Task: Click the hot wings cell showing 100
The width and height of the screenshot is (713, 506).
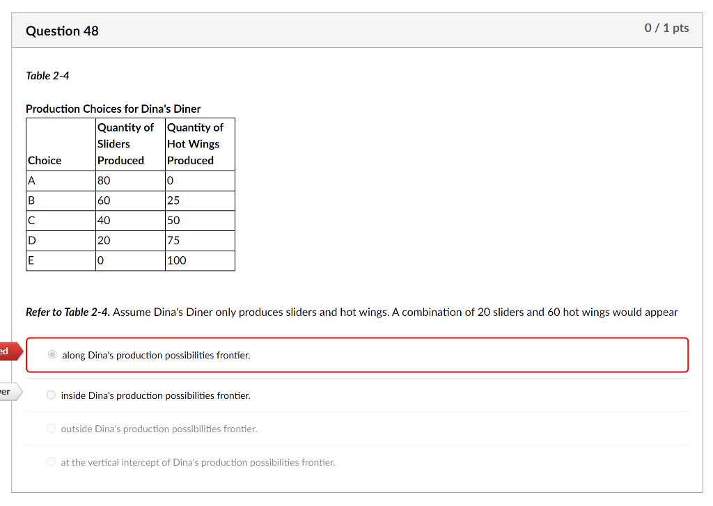Action: [x=200, y=260]
